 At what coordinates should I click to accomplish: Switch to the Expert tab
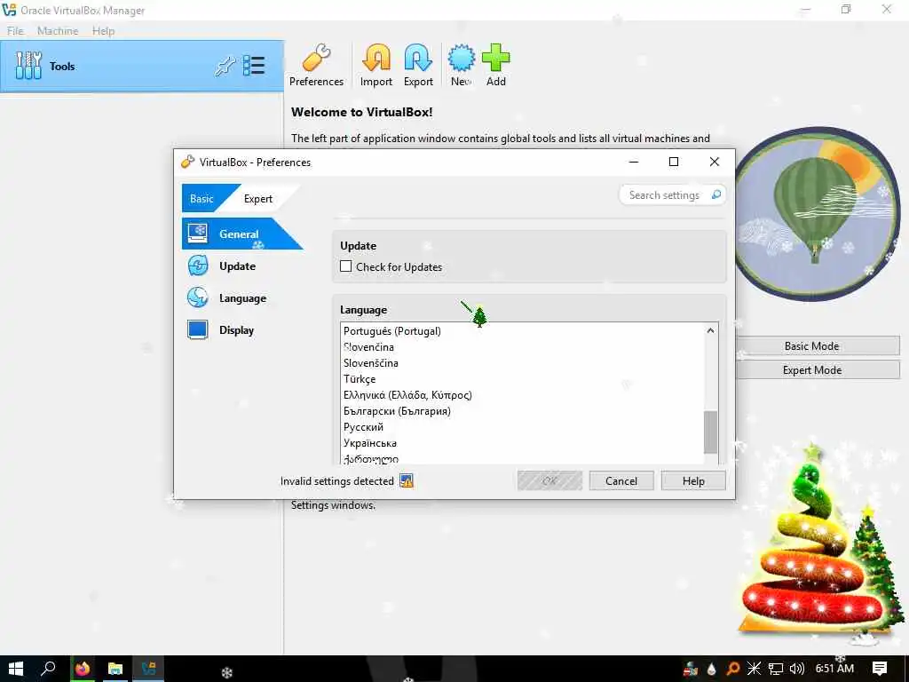258,198
